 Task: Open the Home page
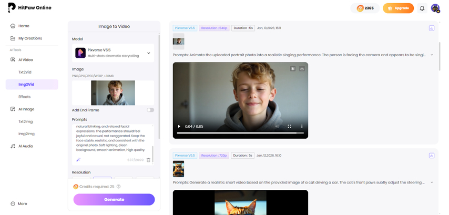click(x=24, y=26)
